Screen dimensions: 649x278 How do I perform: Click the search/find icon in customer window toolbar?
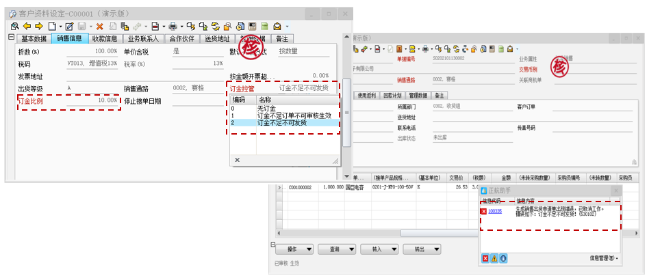(15, 27)
